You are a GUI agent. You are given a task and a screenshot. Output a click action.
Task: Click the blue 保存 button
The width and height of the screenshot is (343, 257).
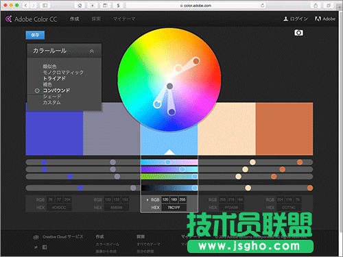click(35, 35)
